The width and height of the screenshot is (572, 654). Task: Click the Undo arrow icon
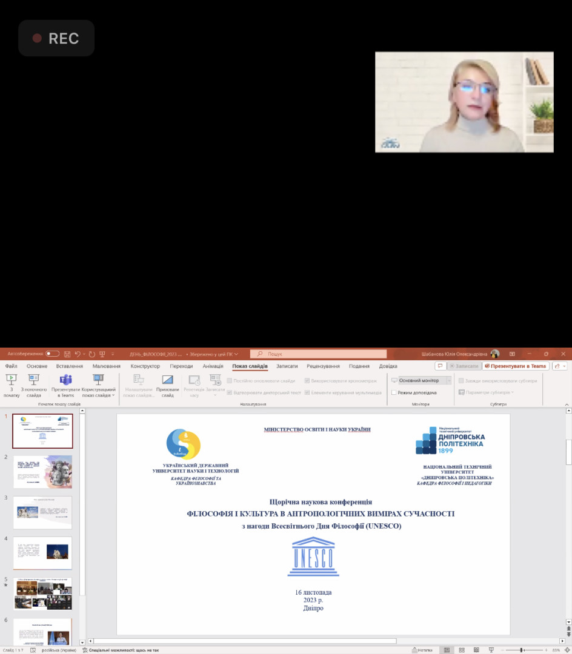pos(77,354)
